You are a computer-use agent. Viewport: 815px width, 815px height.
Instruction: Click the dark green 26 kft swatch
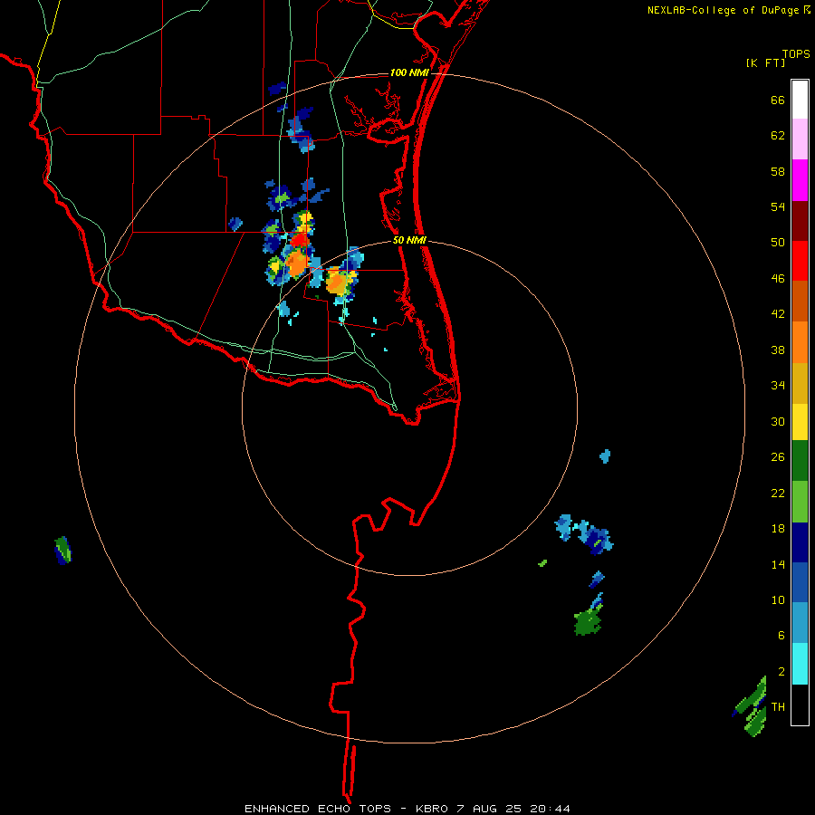click(x=800, y=461)
